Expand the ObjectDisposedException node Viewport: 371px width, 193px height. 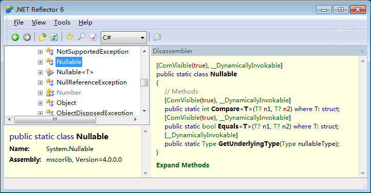pyautogui.click(x=40, y=113)
